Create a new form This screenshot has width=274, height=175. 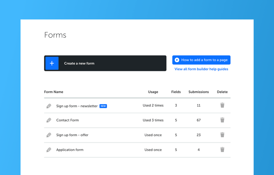click(105, 64)
